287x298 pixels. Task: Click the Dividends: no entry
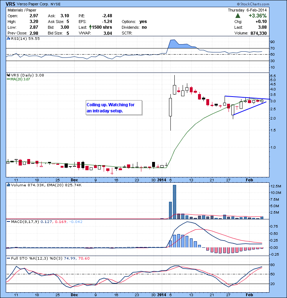pyautogui.click(x=134, y=27)
